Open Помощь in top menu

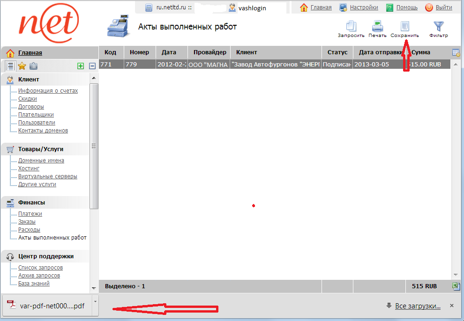406,7
